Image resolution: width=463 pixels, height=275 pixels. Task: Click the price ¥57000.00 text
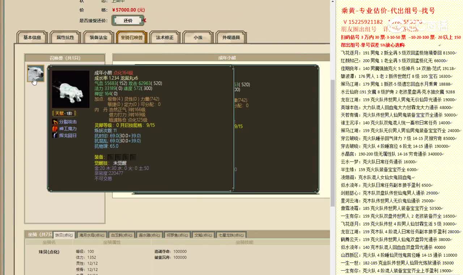click(128, 10)
